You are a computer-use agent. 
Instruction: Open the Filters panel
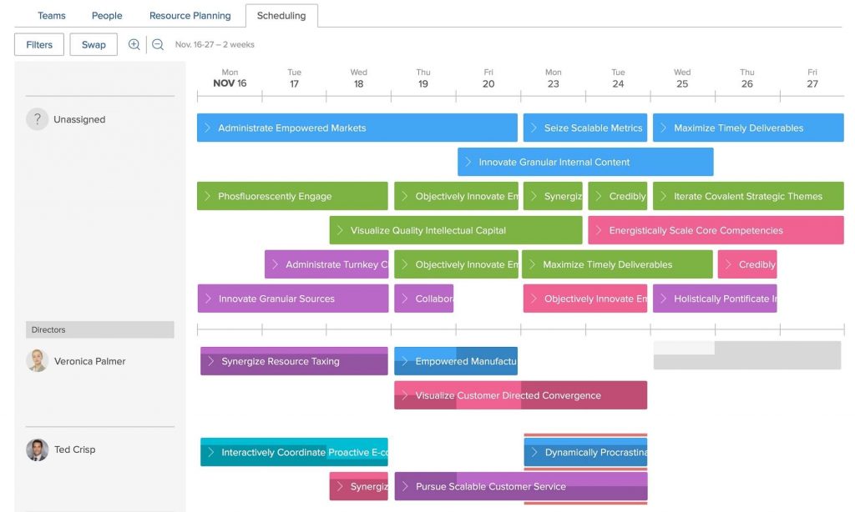click(38, 44)
